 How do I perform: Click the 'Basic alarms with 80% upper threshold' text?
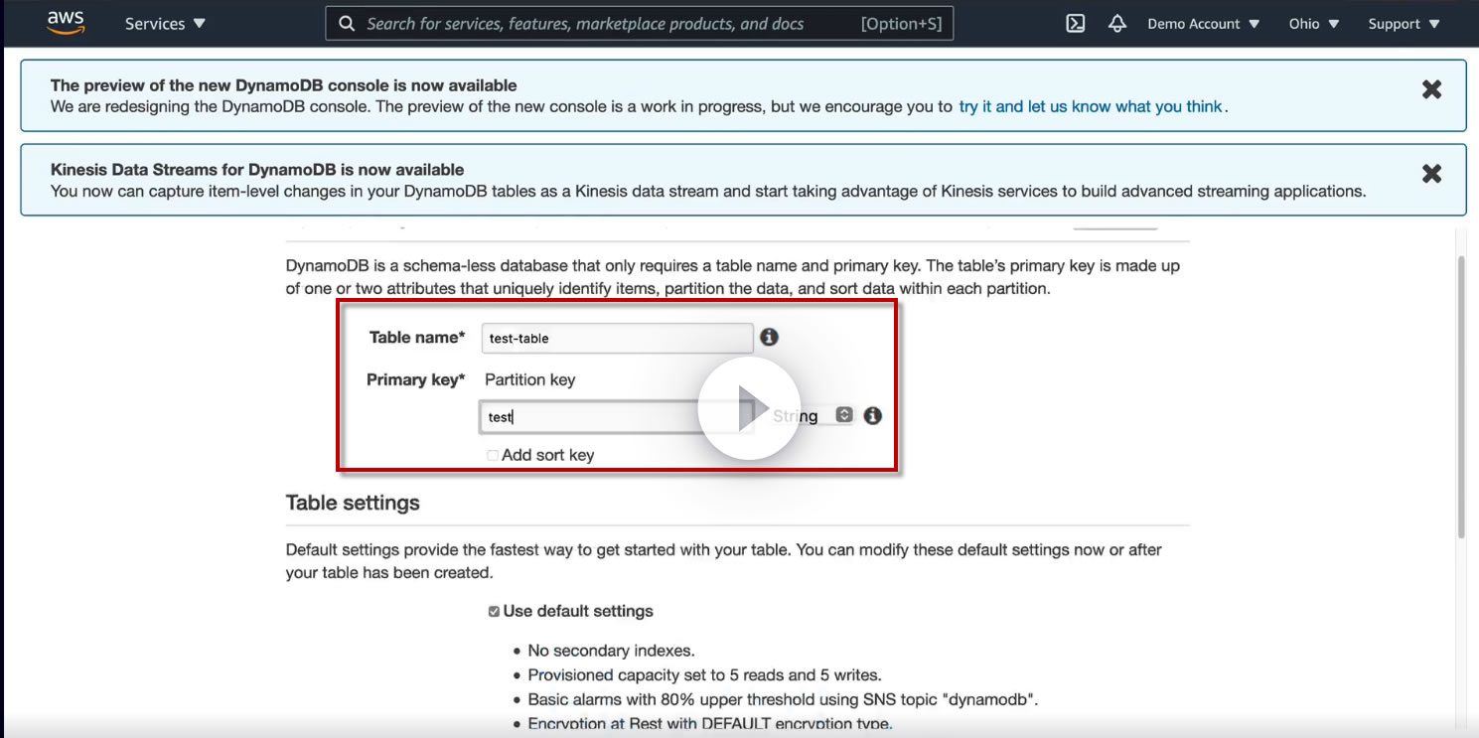point(783,699)
